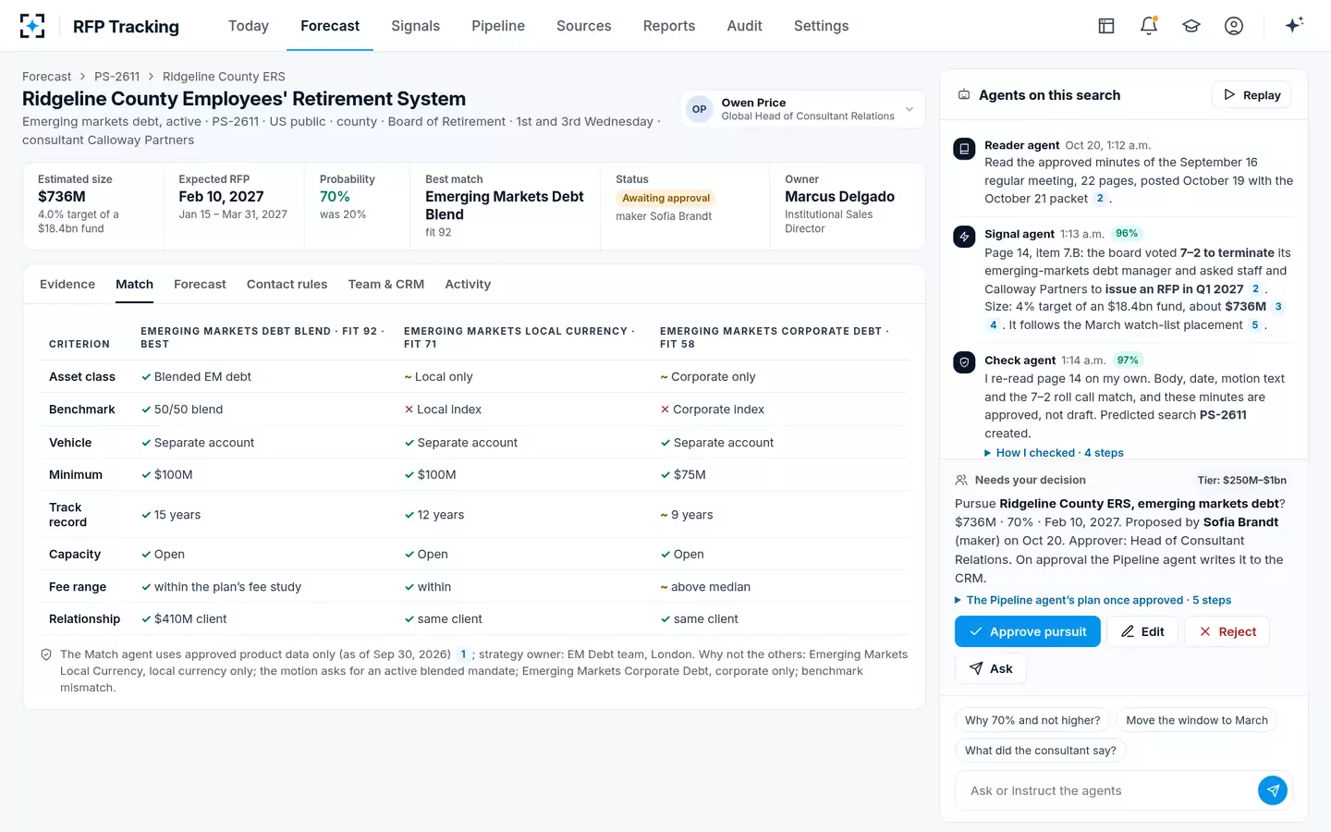Screen dimensions: 1331x832
Task: Open the user account profile icon
Action: point(1234,26)
